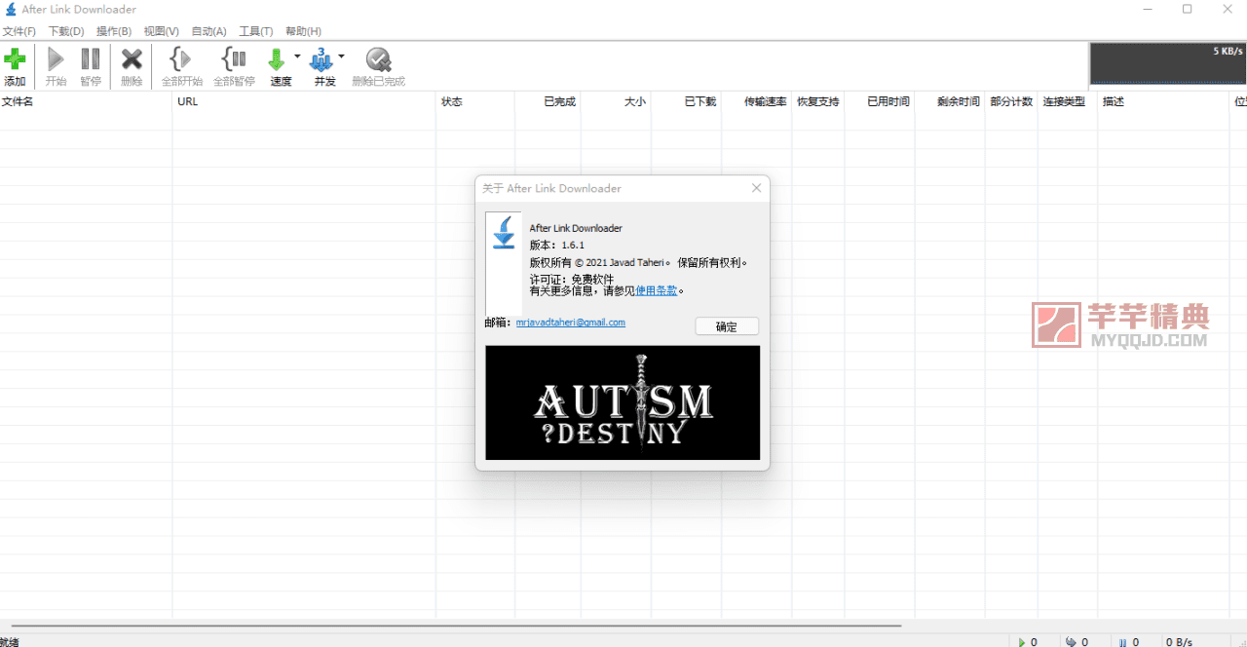The width and height of the screenshot is (1247, 647).
Task: Expand the 速度 speed dropdown arrow
Action: 297,56
